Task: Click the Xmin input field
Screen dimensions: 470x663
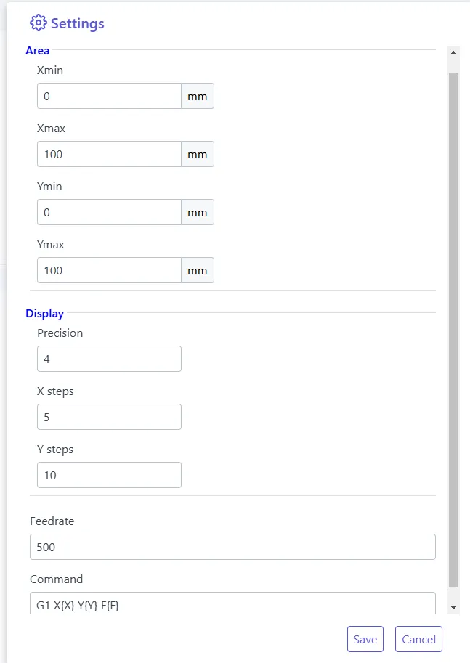Action: (x=109, y=96)
